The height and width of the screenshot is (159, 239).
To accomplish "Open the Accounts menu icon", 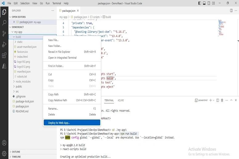I will click(4, 143).
